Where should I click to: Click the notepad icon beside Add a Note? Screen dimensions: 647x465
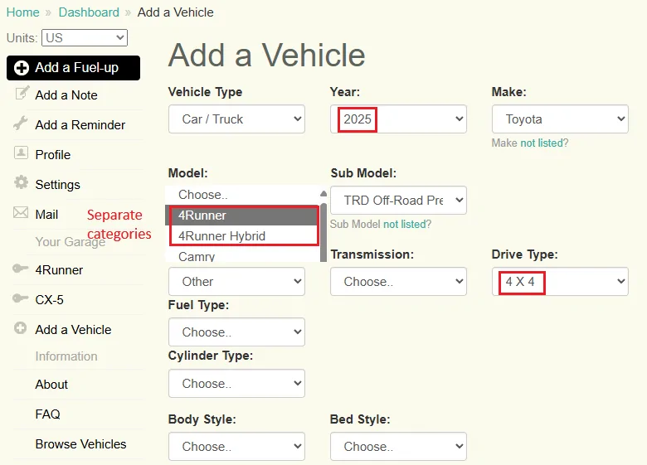point(22,94)
